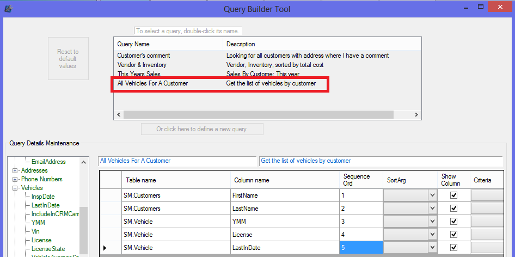Viewport: 515px width, 257px height.
Task: Toggle Show Column checkbox for YMM
Action: 453,222
